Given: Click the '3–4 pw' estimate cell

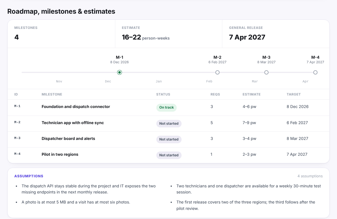Looking at the screenshot, I should (x=249, y=139).
